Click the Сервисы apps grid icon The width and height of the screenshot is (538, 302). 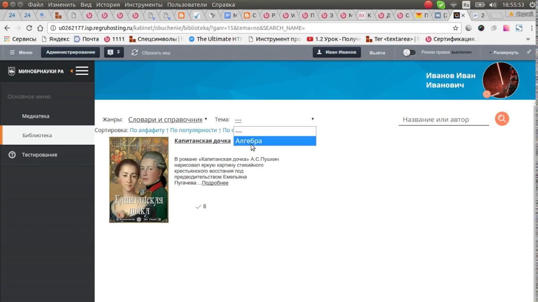(7, 39)
